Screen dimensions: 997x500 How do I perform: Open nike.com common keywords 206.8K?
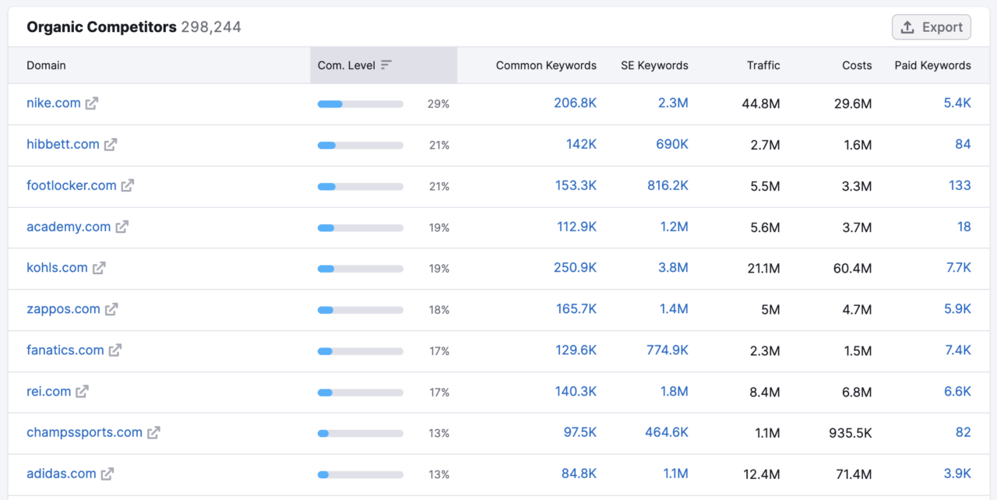pyautogui.click(x=576, y=103)
